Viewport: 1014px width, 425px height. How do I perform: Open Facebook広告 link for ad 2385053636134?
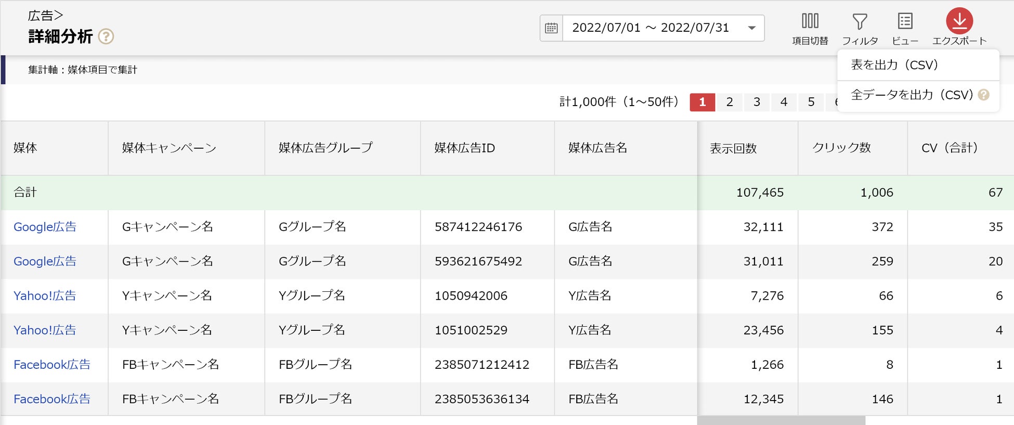click(52, 399)
